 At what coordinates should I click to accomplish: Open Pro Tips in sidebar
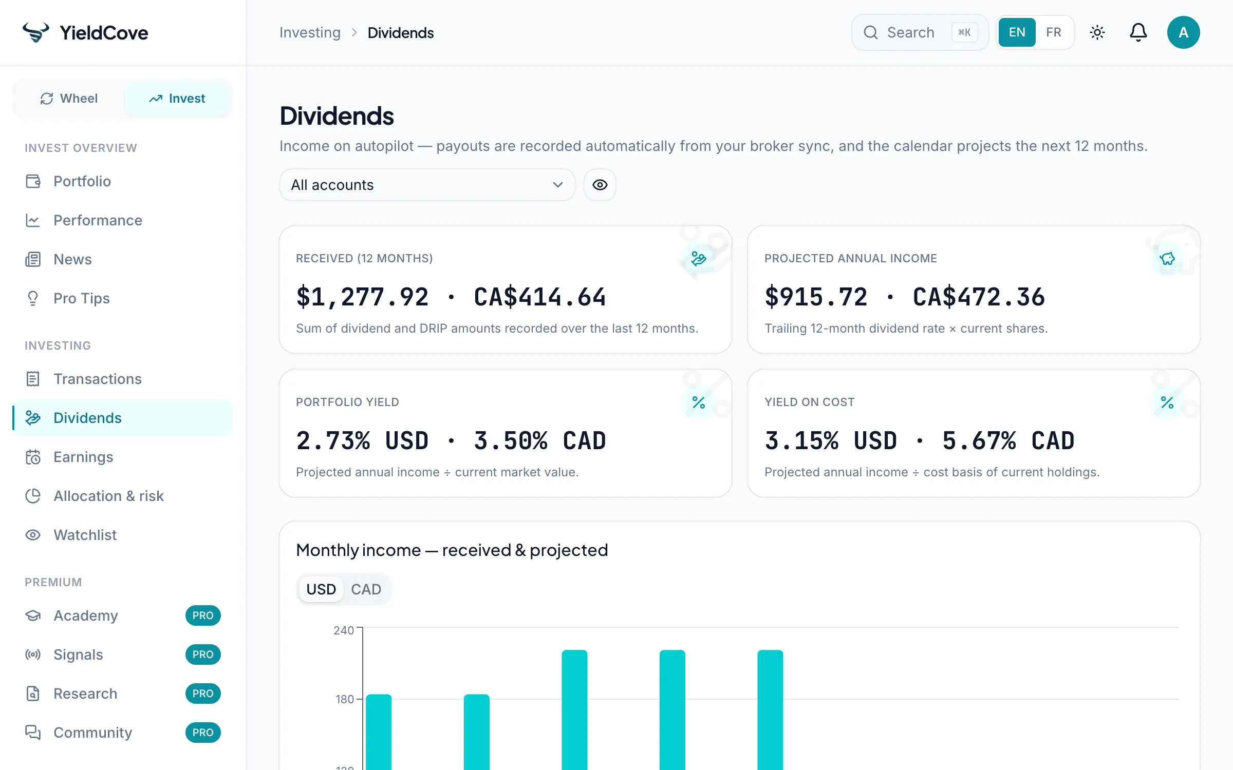pyautogui.click(x=123, y=298)
